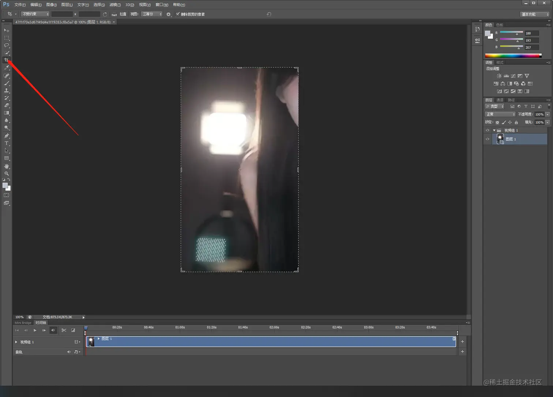
Task: Select the Zoom tool
Action: coord(7,174)
